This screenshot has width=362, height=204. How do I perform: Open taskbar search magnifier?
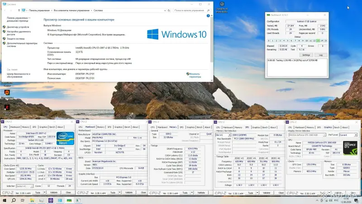coord(14,200)
